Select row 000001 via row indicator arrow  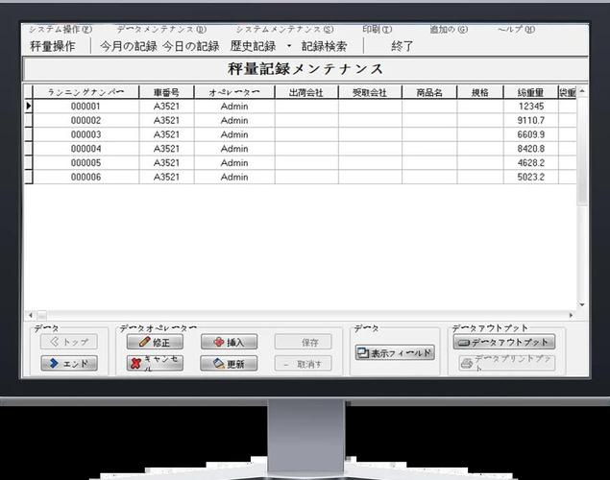pos(29,106)
